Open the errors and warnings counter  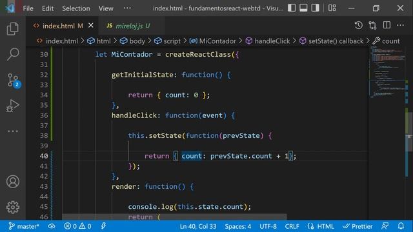(x=77, y=226)
